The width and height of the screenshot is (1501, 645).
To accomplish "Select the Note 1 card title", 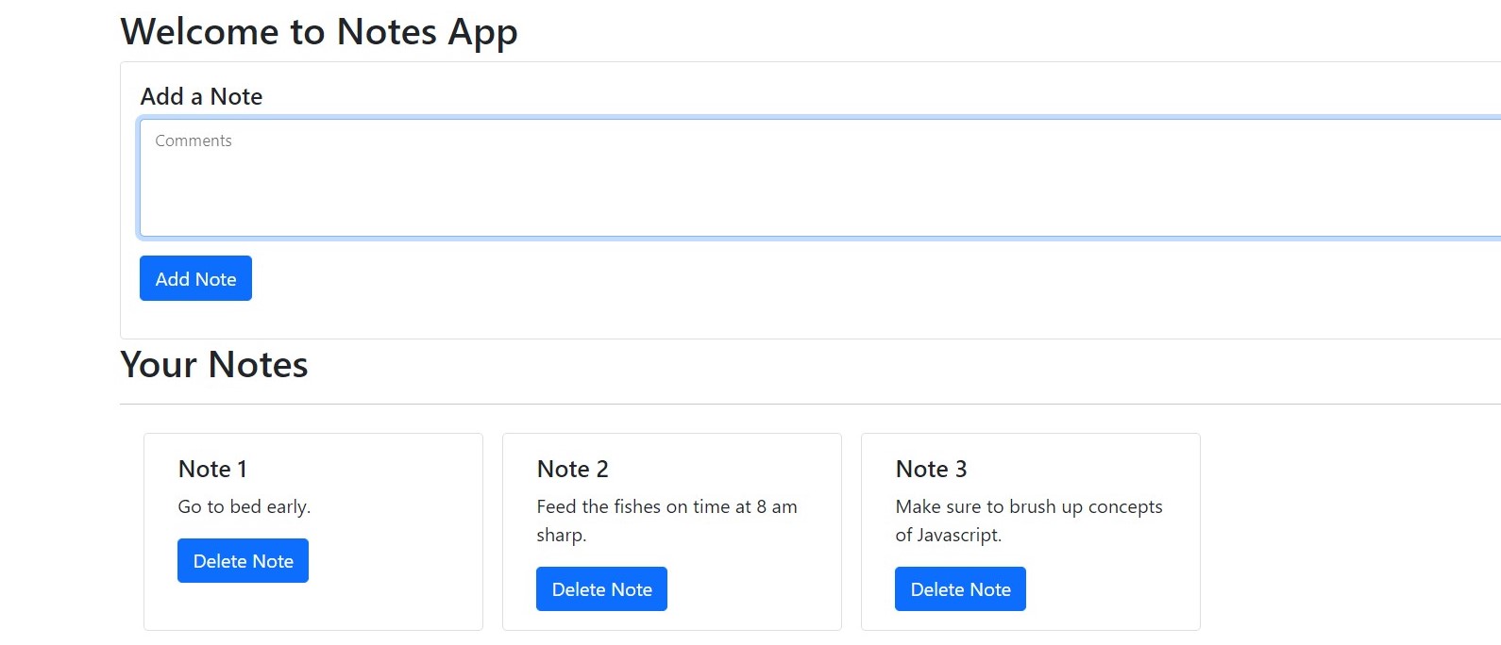I will [212, 469].
